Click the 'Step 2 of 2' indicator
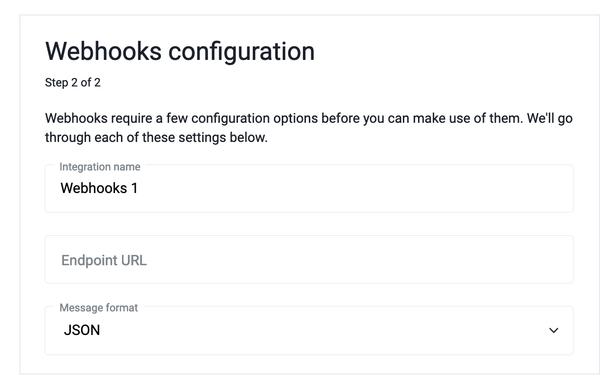 (73, 83)
